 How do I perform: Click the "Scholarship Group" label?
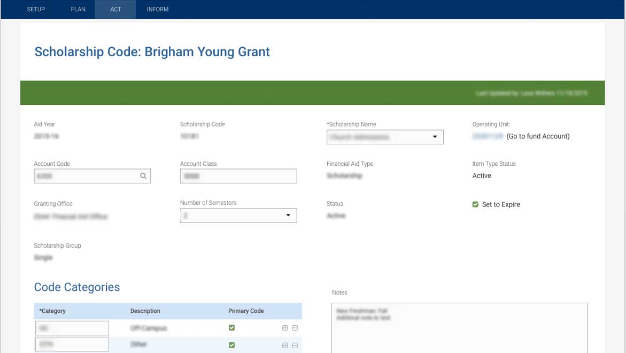tap(58, 245)
